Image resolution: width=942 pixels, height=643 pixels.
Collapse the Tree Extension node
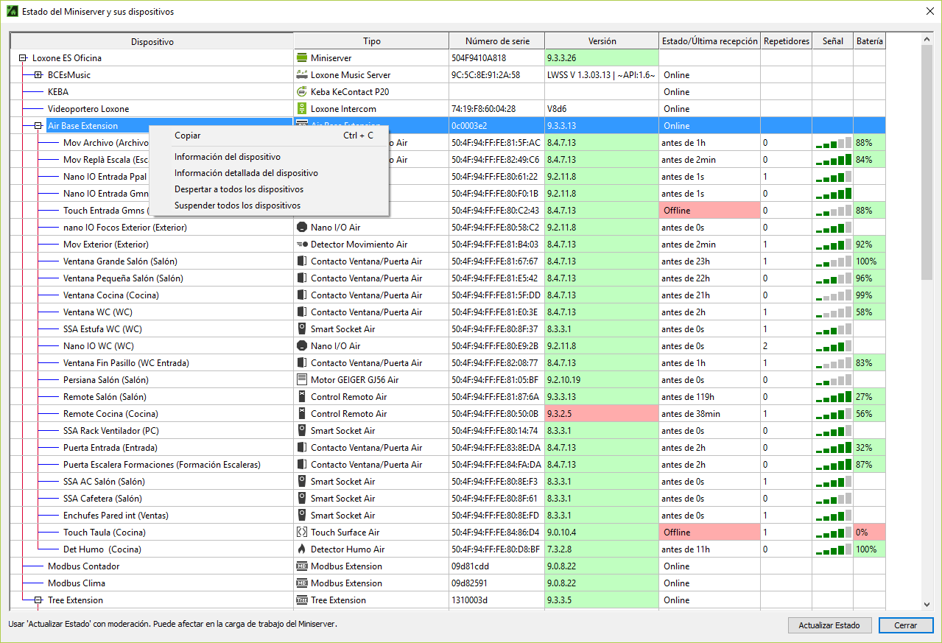point(38,600)
